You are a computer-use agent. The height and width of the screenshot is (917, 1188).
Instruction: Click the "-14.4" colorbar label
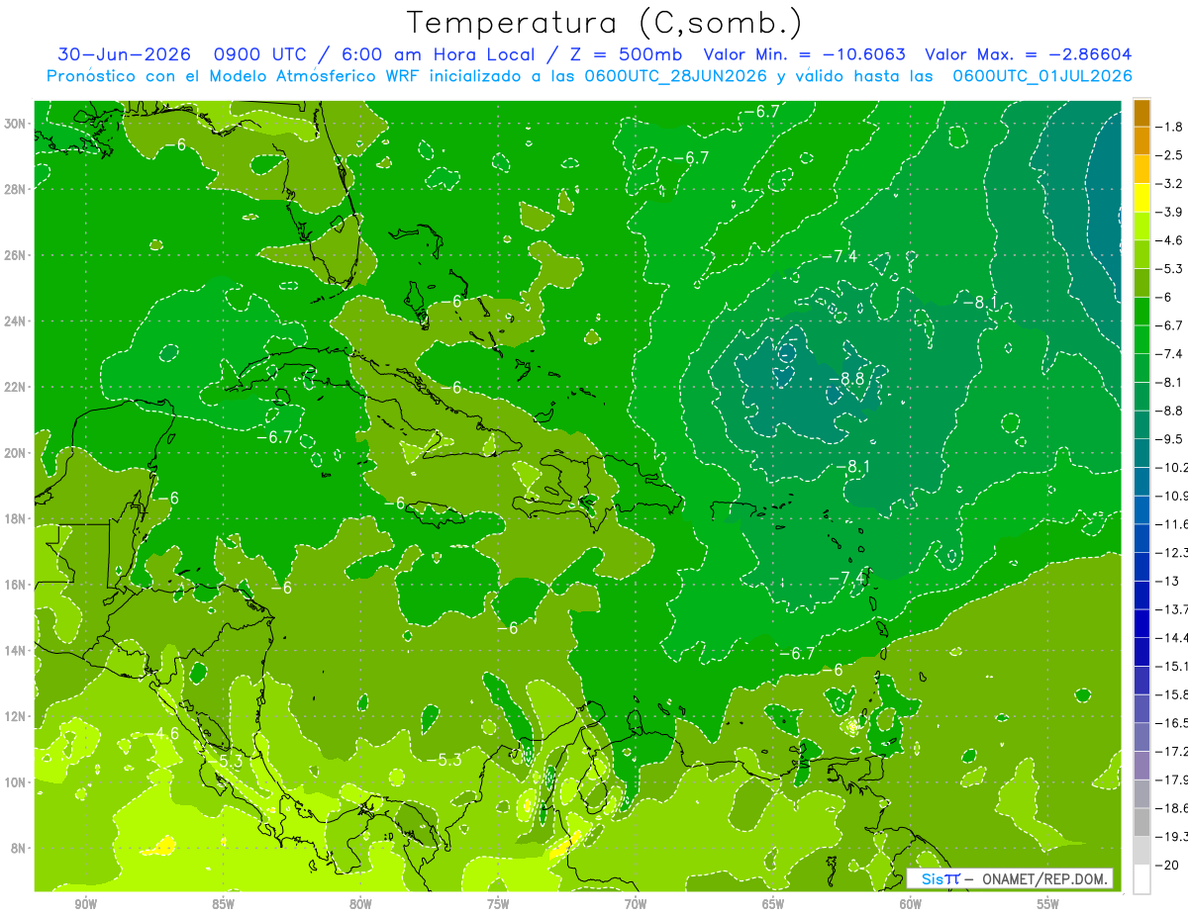(1171, 637)
